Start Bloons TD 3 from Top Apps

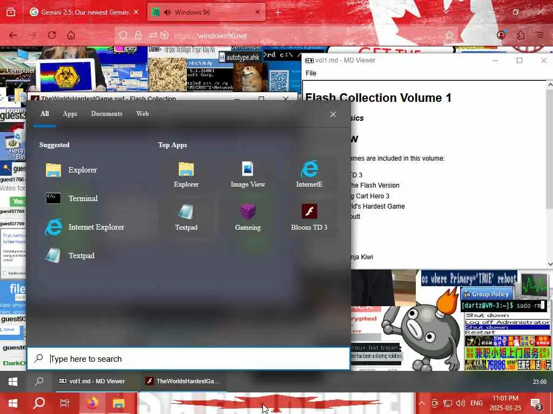(x=309, y=218)
